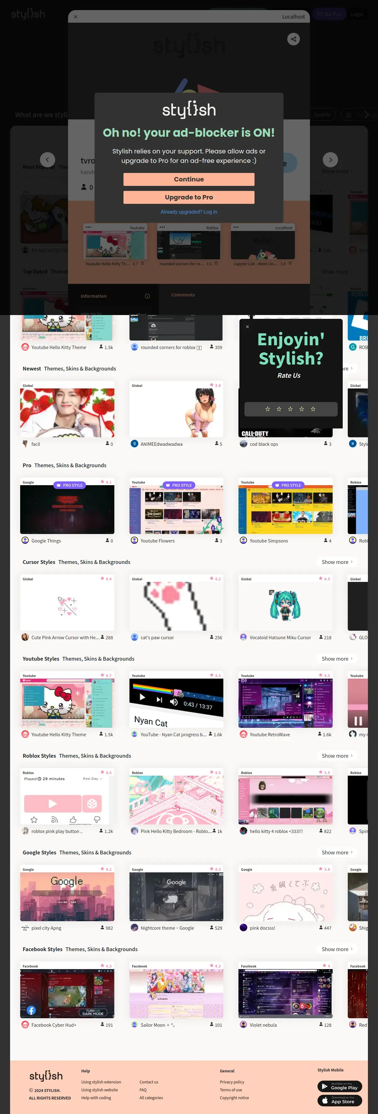Open related style 'Jupyter Lab - Atom On...'

[263, 245]
